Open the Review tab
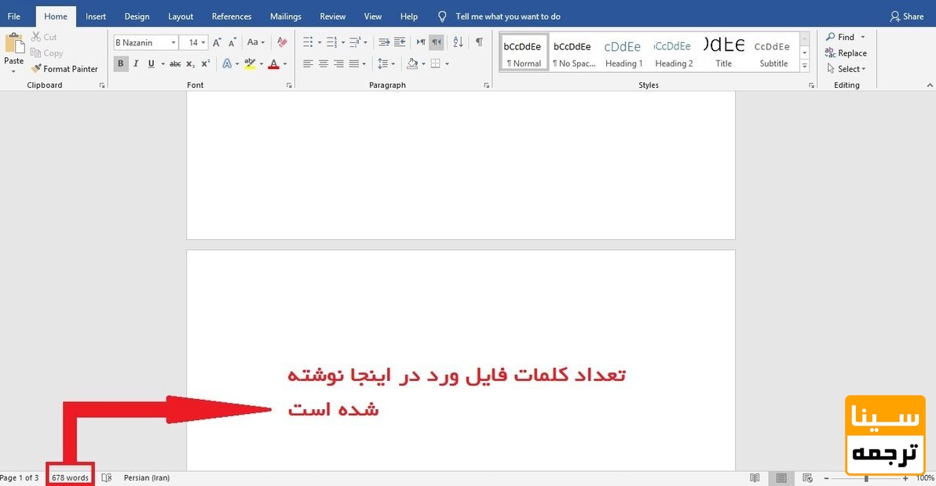This screenshot has height=486, width=936. [332, 16]
